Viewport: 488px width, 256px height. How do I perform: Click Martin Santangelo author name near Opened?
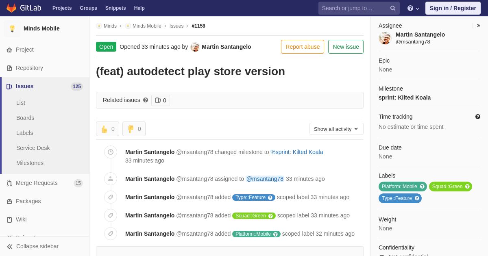click(227, 47)
